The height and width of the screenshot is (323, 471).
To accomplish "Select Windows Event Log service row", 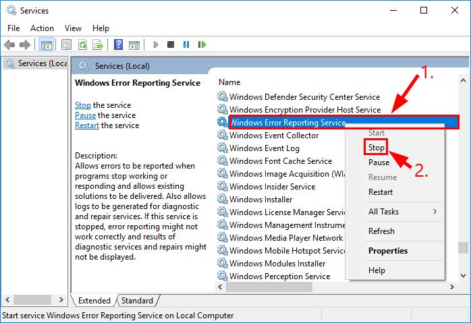I will coord(264,148).
